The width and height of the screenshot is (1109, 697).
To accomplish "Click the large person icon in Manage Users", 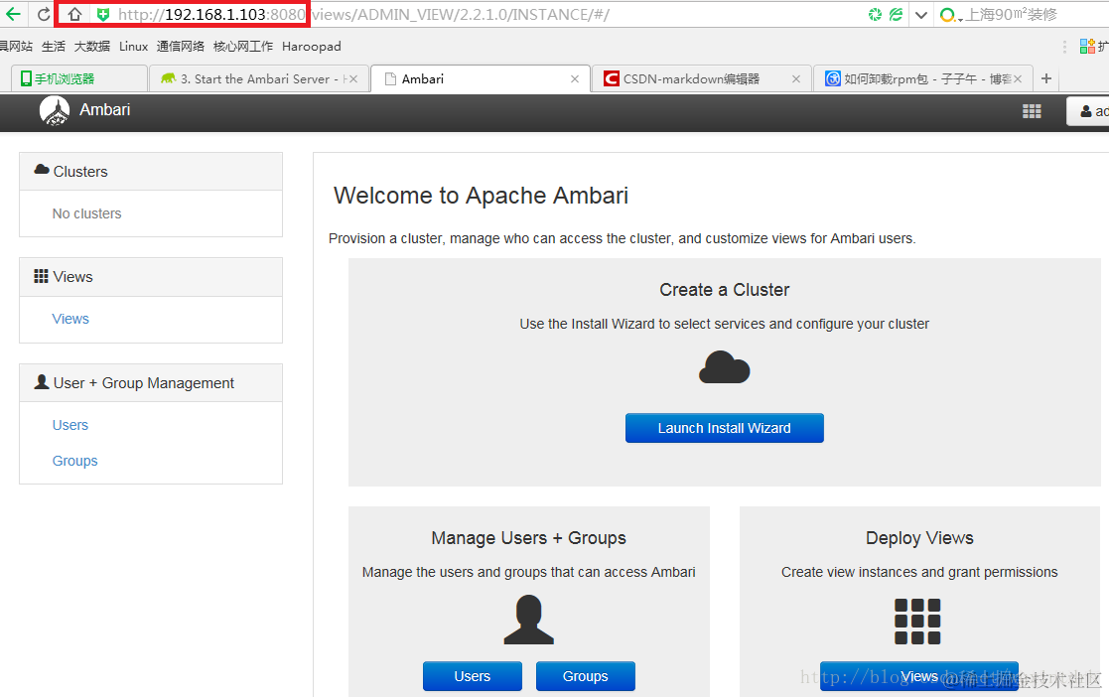I will point(529,620).
